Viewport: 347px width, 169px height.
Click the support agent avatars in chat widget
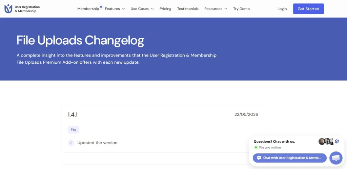(328, 141)
